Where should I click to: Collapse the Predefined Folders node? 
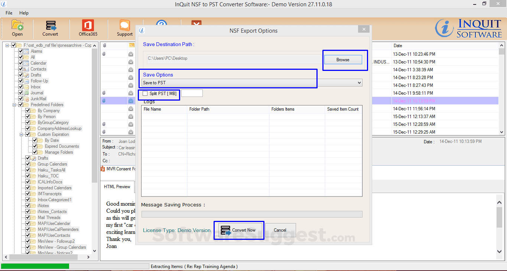pos(14,105)
